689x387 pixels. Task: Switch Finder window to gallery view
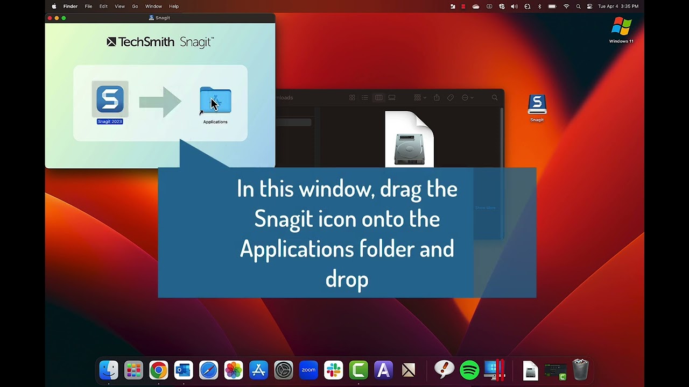tap(392, 97)
